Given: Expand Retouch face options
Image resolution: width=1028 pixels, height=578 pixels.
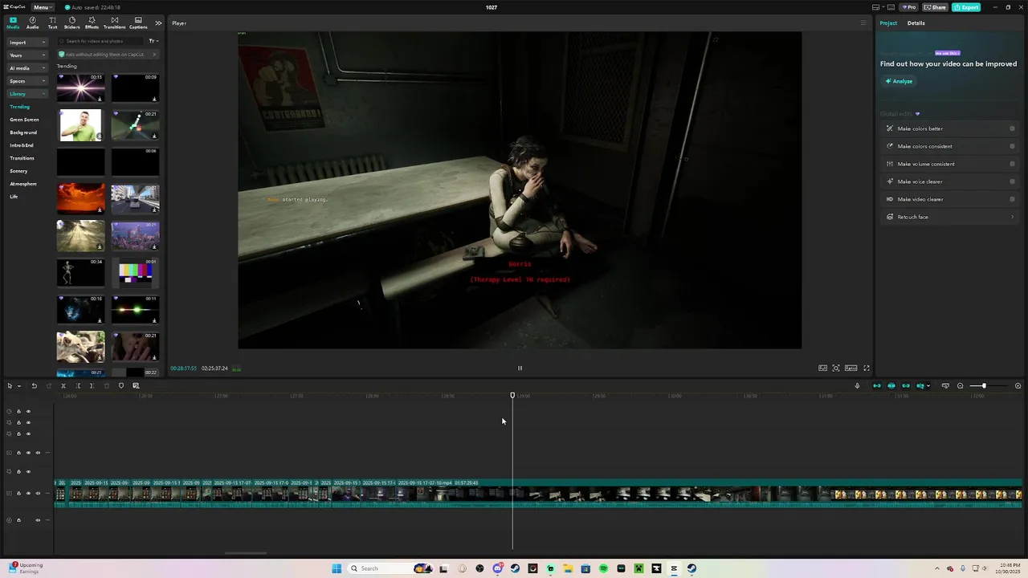Looking at the screenshot, I should pyautogui.click(x=1012, y=217).
